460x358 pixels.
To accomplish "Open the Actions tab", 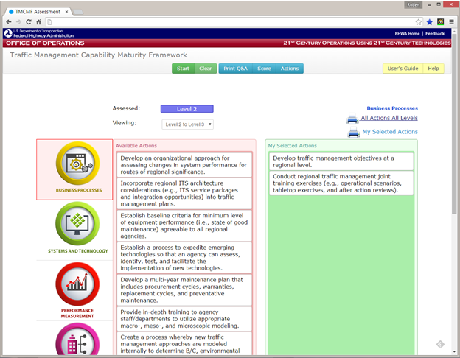I will [290, 69].
